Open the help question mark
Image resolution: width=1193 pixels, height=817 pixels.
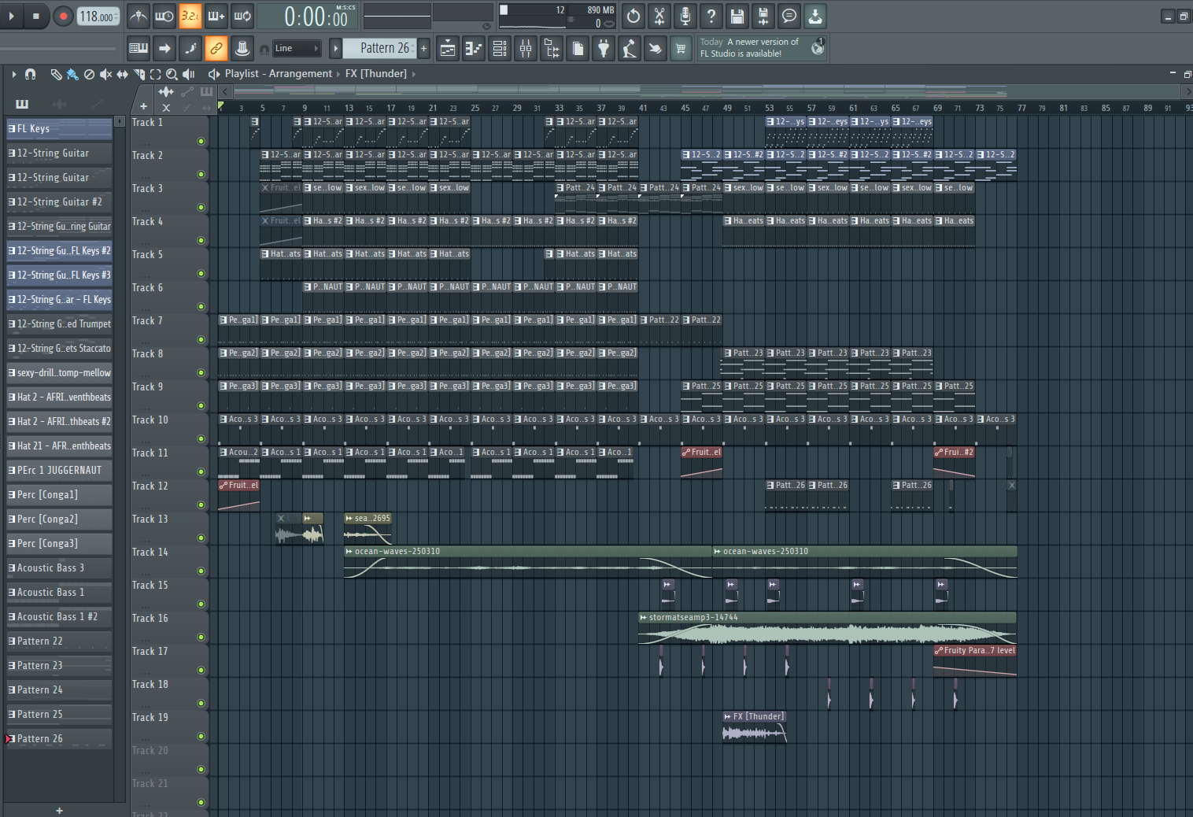tap(711, 16)
